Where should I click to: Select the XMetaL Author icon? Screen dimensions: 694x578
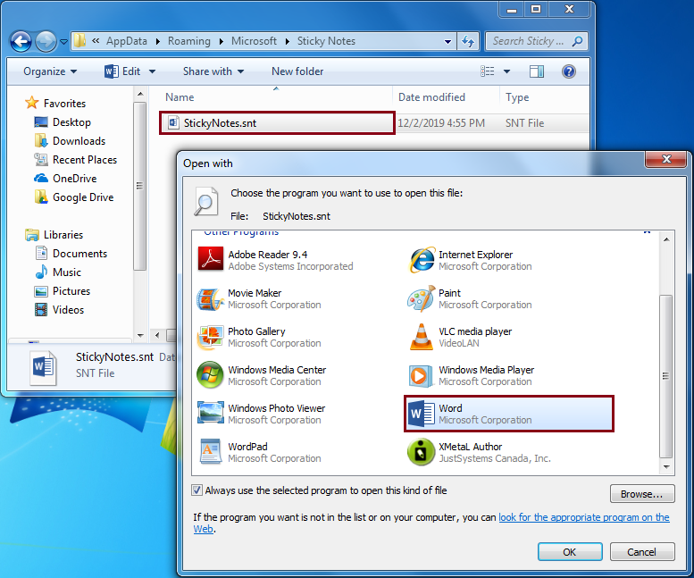[421, 452]
